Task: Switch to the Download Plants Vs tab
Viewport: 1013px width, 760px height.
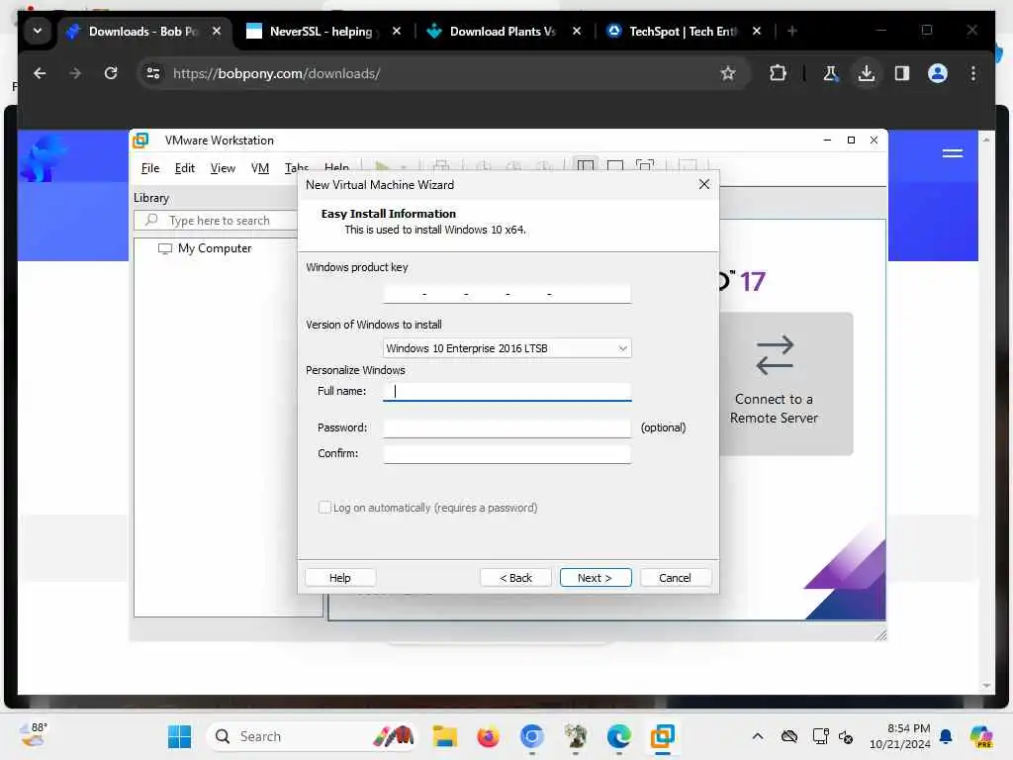Action: [502, 31]
